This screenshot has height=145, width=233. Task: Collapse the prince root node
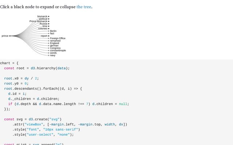pyautogui.click(x=10, y=36)
